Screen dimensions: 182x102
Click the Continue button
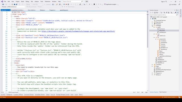click(x=47, y=5)
